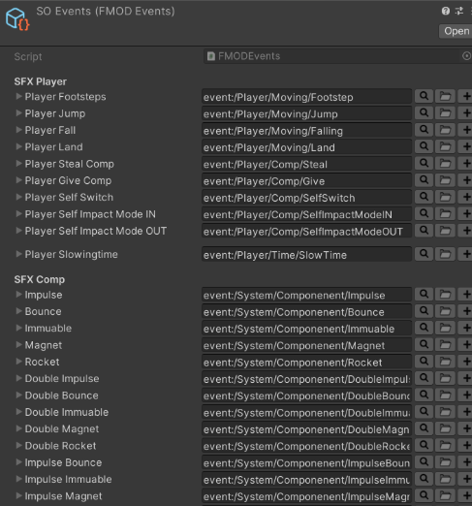Open event browser for Player Footsteps

click(x=445, y=96)
